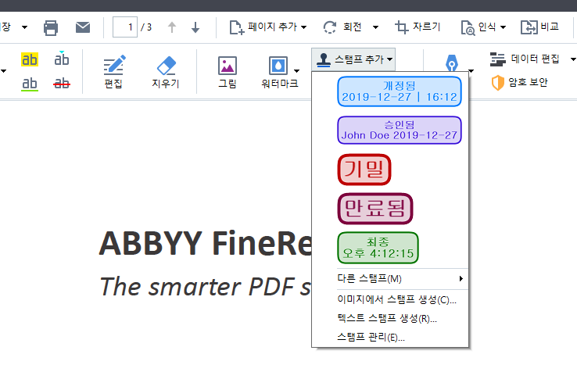Click the 'The smarter PDF' subtitle text
The width and height of the screenshot is (577, 372).
click(206, 286)
